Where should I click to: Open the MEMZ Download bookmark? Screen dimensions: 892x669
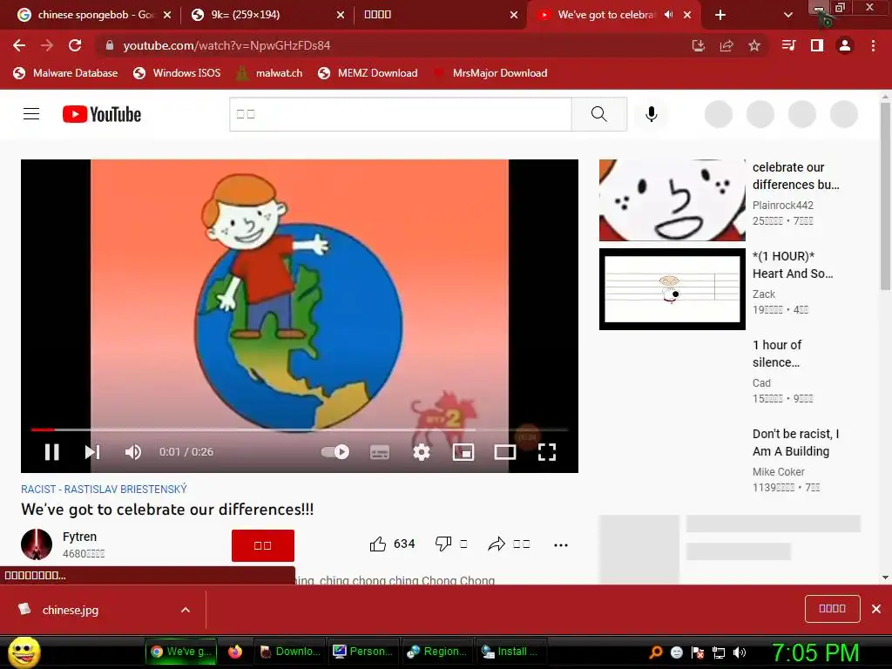368,73
